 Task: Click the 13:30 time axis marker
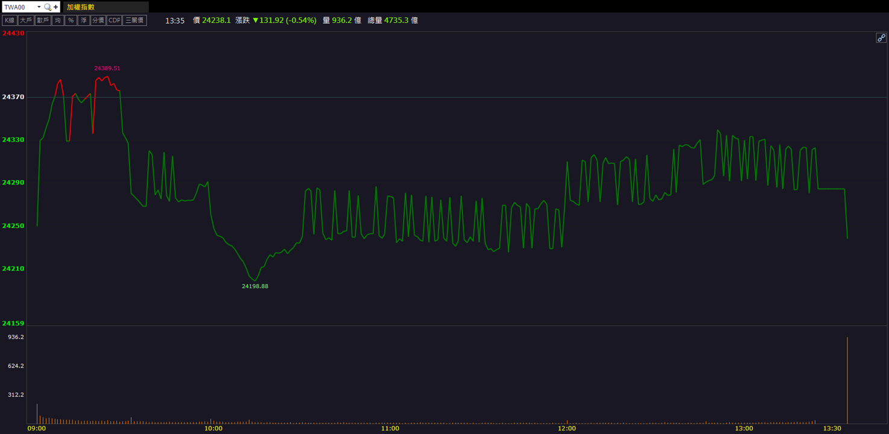click(x=832, y=429)
